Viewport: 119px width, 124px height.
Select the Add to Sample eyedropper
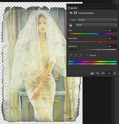coord(76,55)
